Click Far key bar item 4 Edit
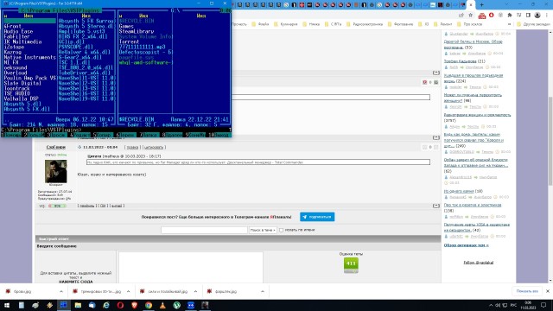 [x=80, y=135]
